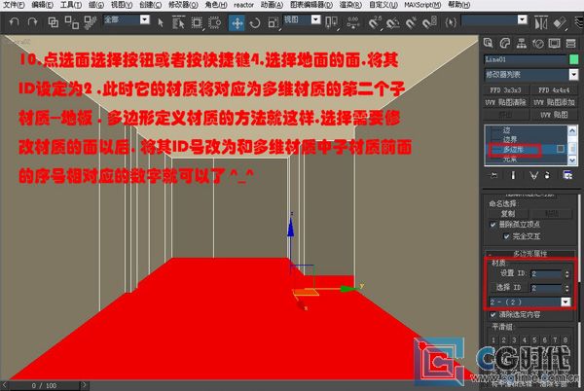Click the Configure Modifier Sets icon
584x391 pixels.
[567, 175]
